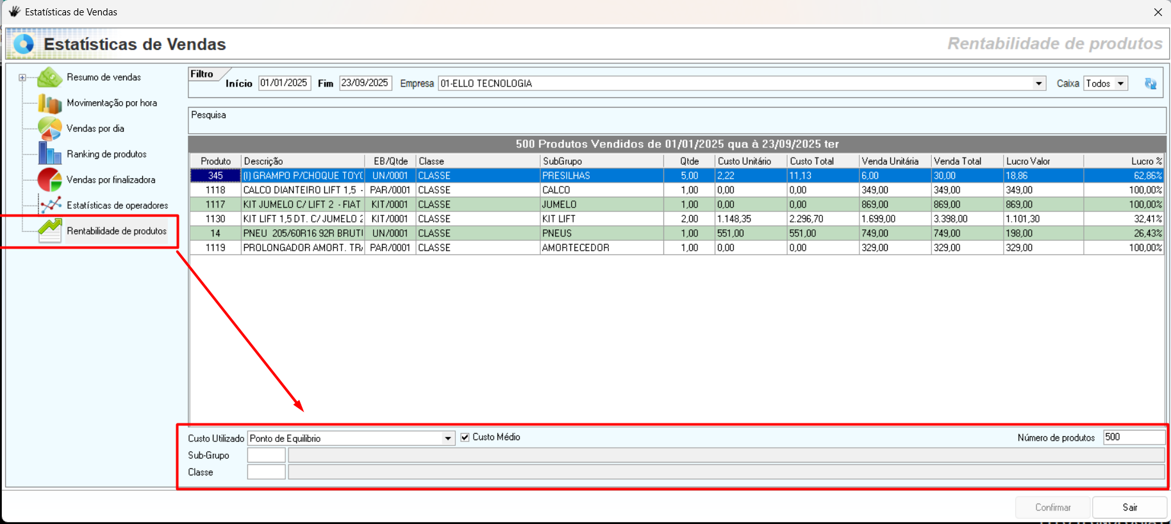Screen dimensions: 1171x524
Task: Expand the Resumo de vendas tree node
Action: point(22,78)
